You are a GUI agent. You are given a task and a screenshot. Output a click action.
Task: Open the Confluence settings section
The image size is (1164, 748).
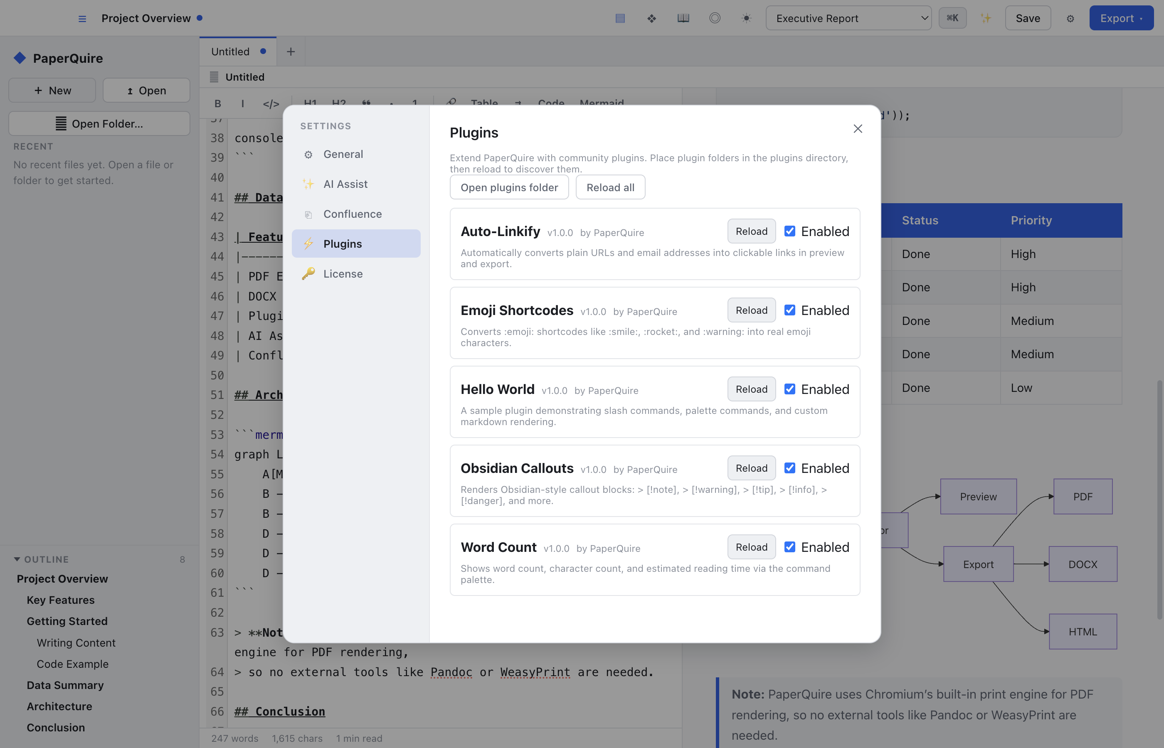point(355,214)
